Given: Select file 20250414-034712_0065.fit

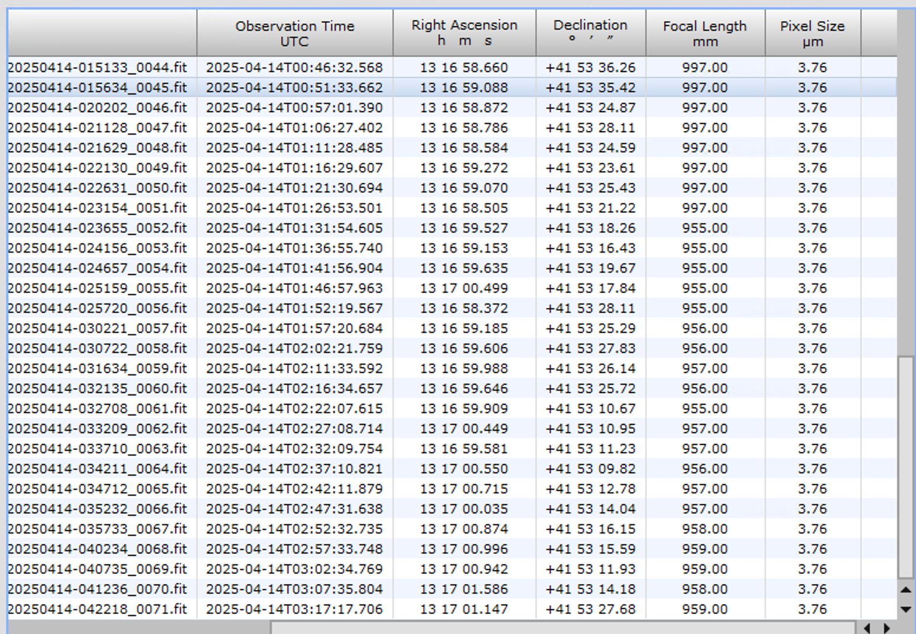Looking at the screenshot, I should (98, 489).
